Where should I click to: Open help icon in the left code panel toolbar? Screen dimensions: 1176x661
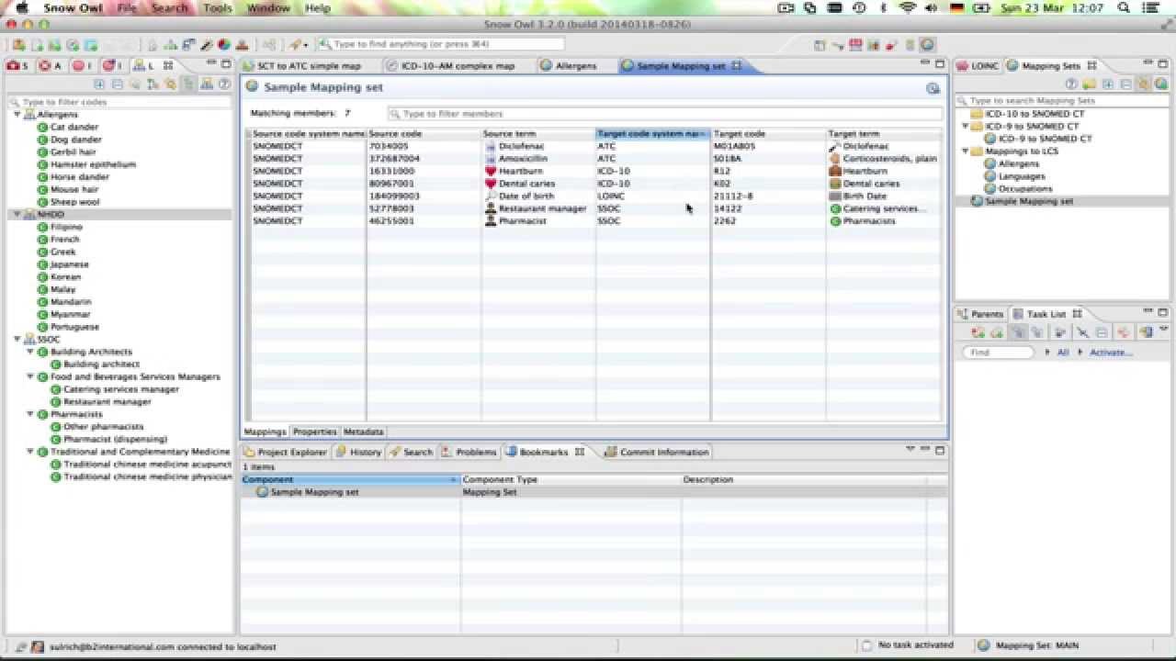223,84
